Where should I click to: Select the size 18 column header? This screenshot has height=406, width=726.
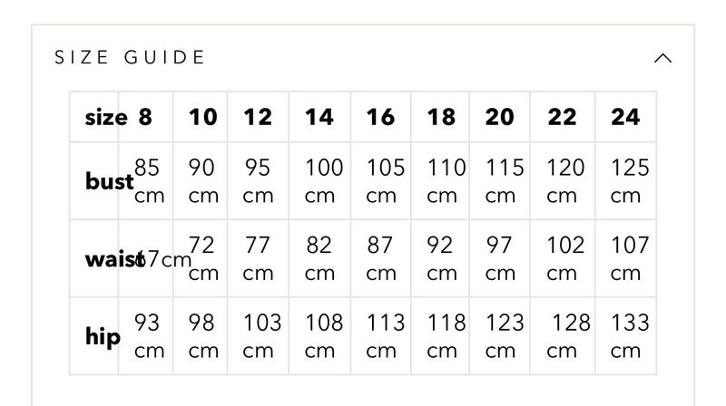pyautogui.click(x=441, y=117)
